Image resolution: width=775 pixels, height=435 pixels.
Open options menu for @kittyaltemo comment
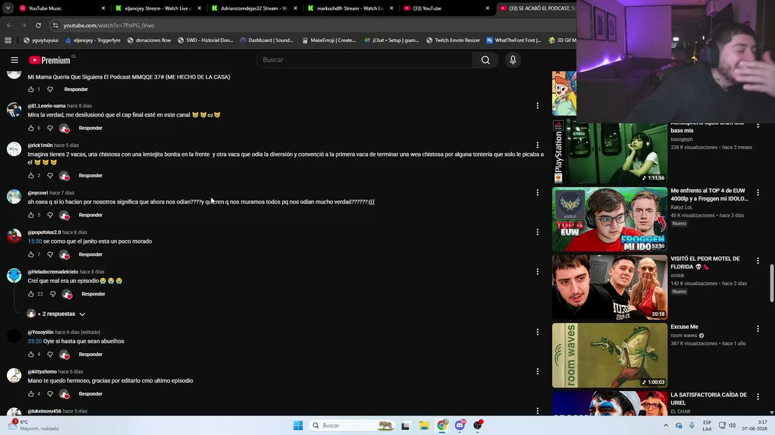pyautogui.click(x=537, y=372)
